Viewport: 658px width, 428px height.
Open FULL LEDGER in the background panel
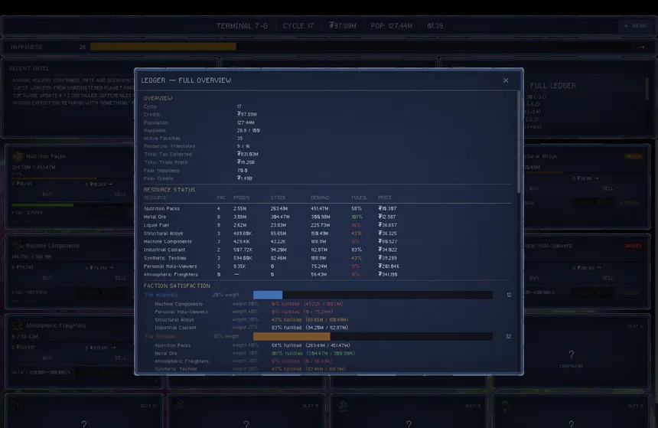pos(552,86)
